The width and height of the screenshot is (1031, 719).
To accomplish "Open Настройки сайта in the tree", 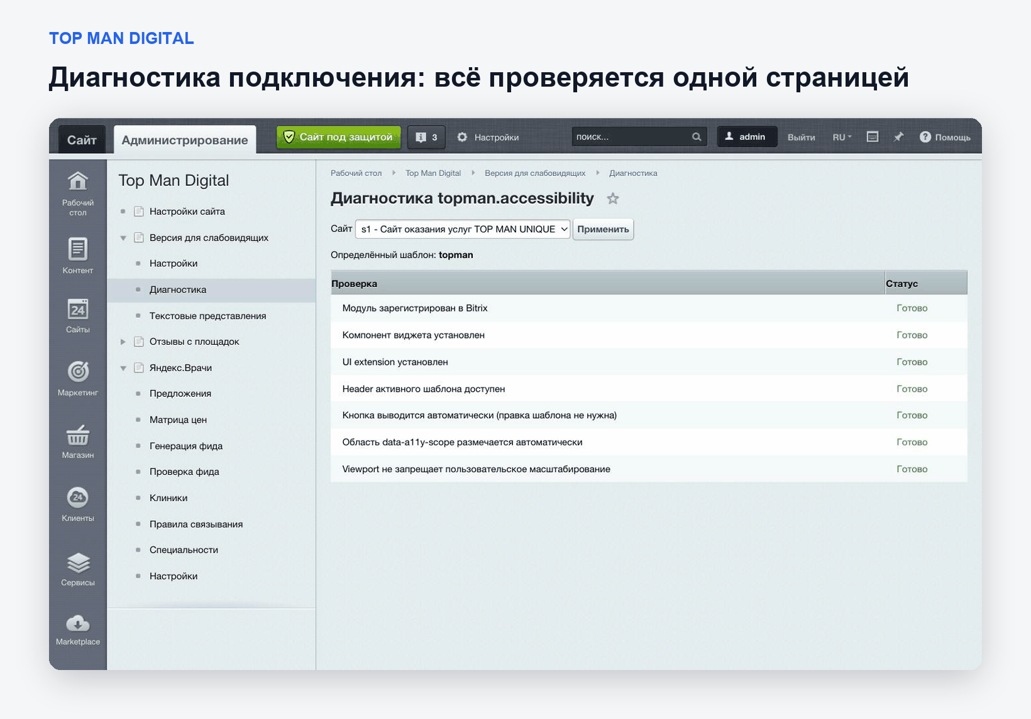I will pos(187,212).
